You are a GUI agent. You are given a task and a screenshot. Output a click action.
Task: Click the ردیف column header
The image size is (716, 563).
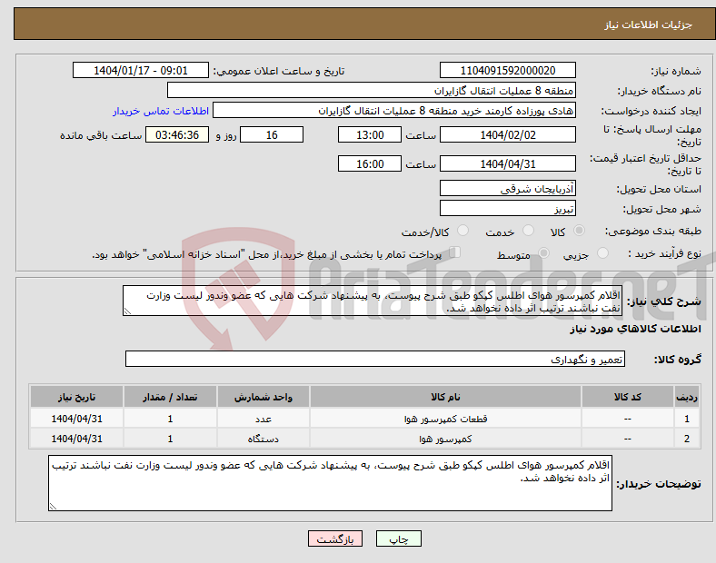click(687, 397)
